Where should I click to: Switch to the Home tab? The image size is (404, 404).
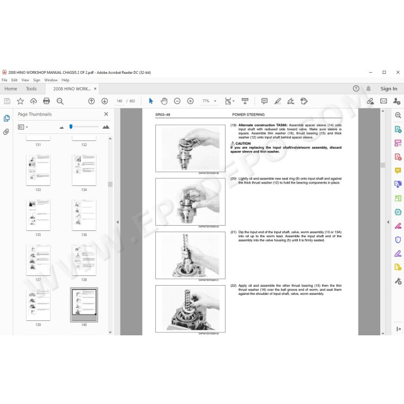pyautogui.click(x=10, y=89)
